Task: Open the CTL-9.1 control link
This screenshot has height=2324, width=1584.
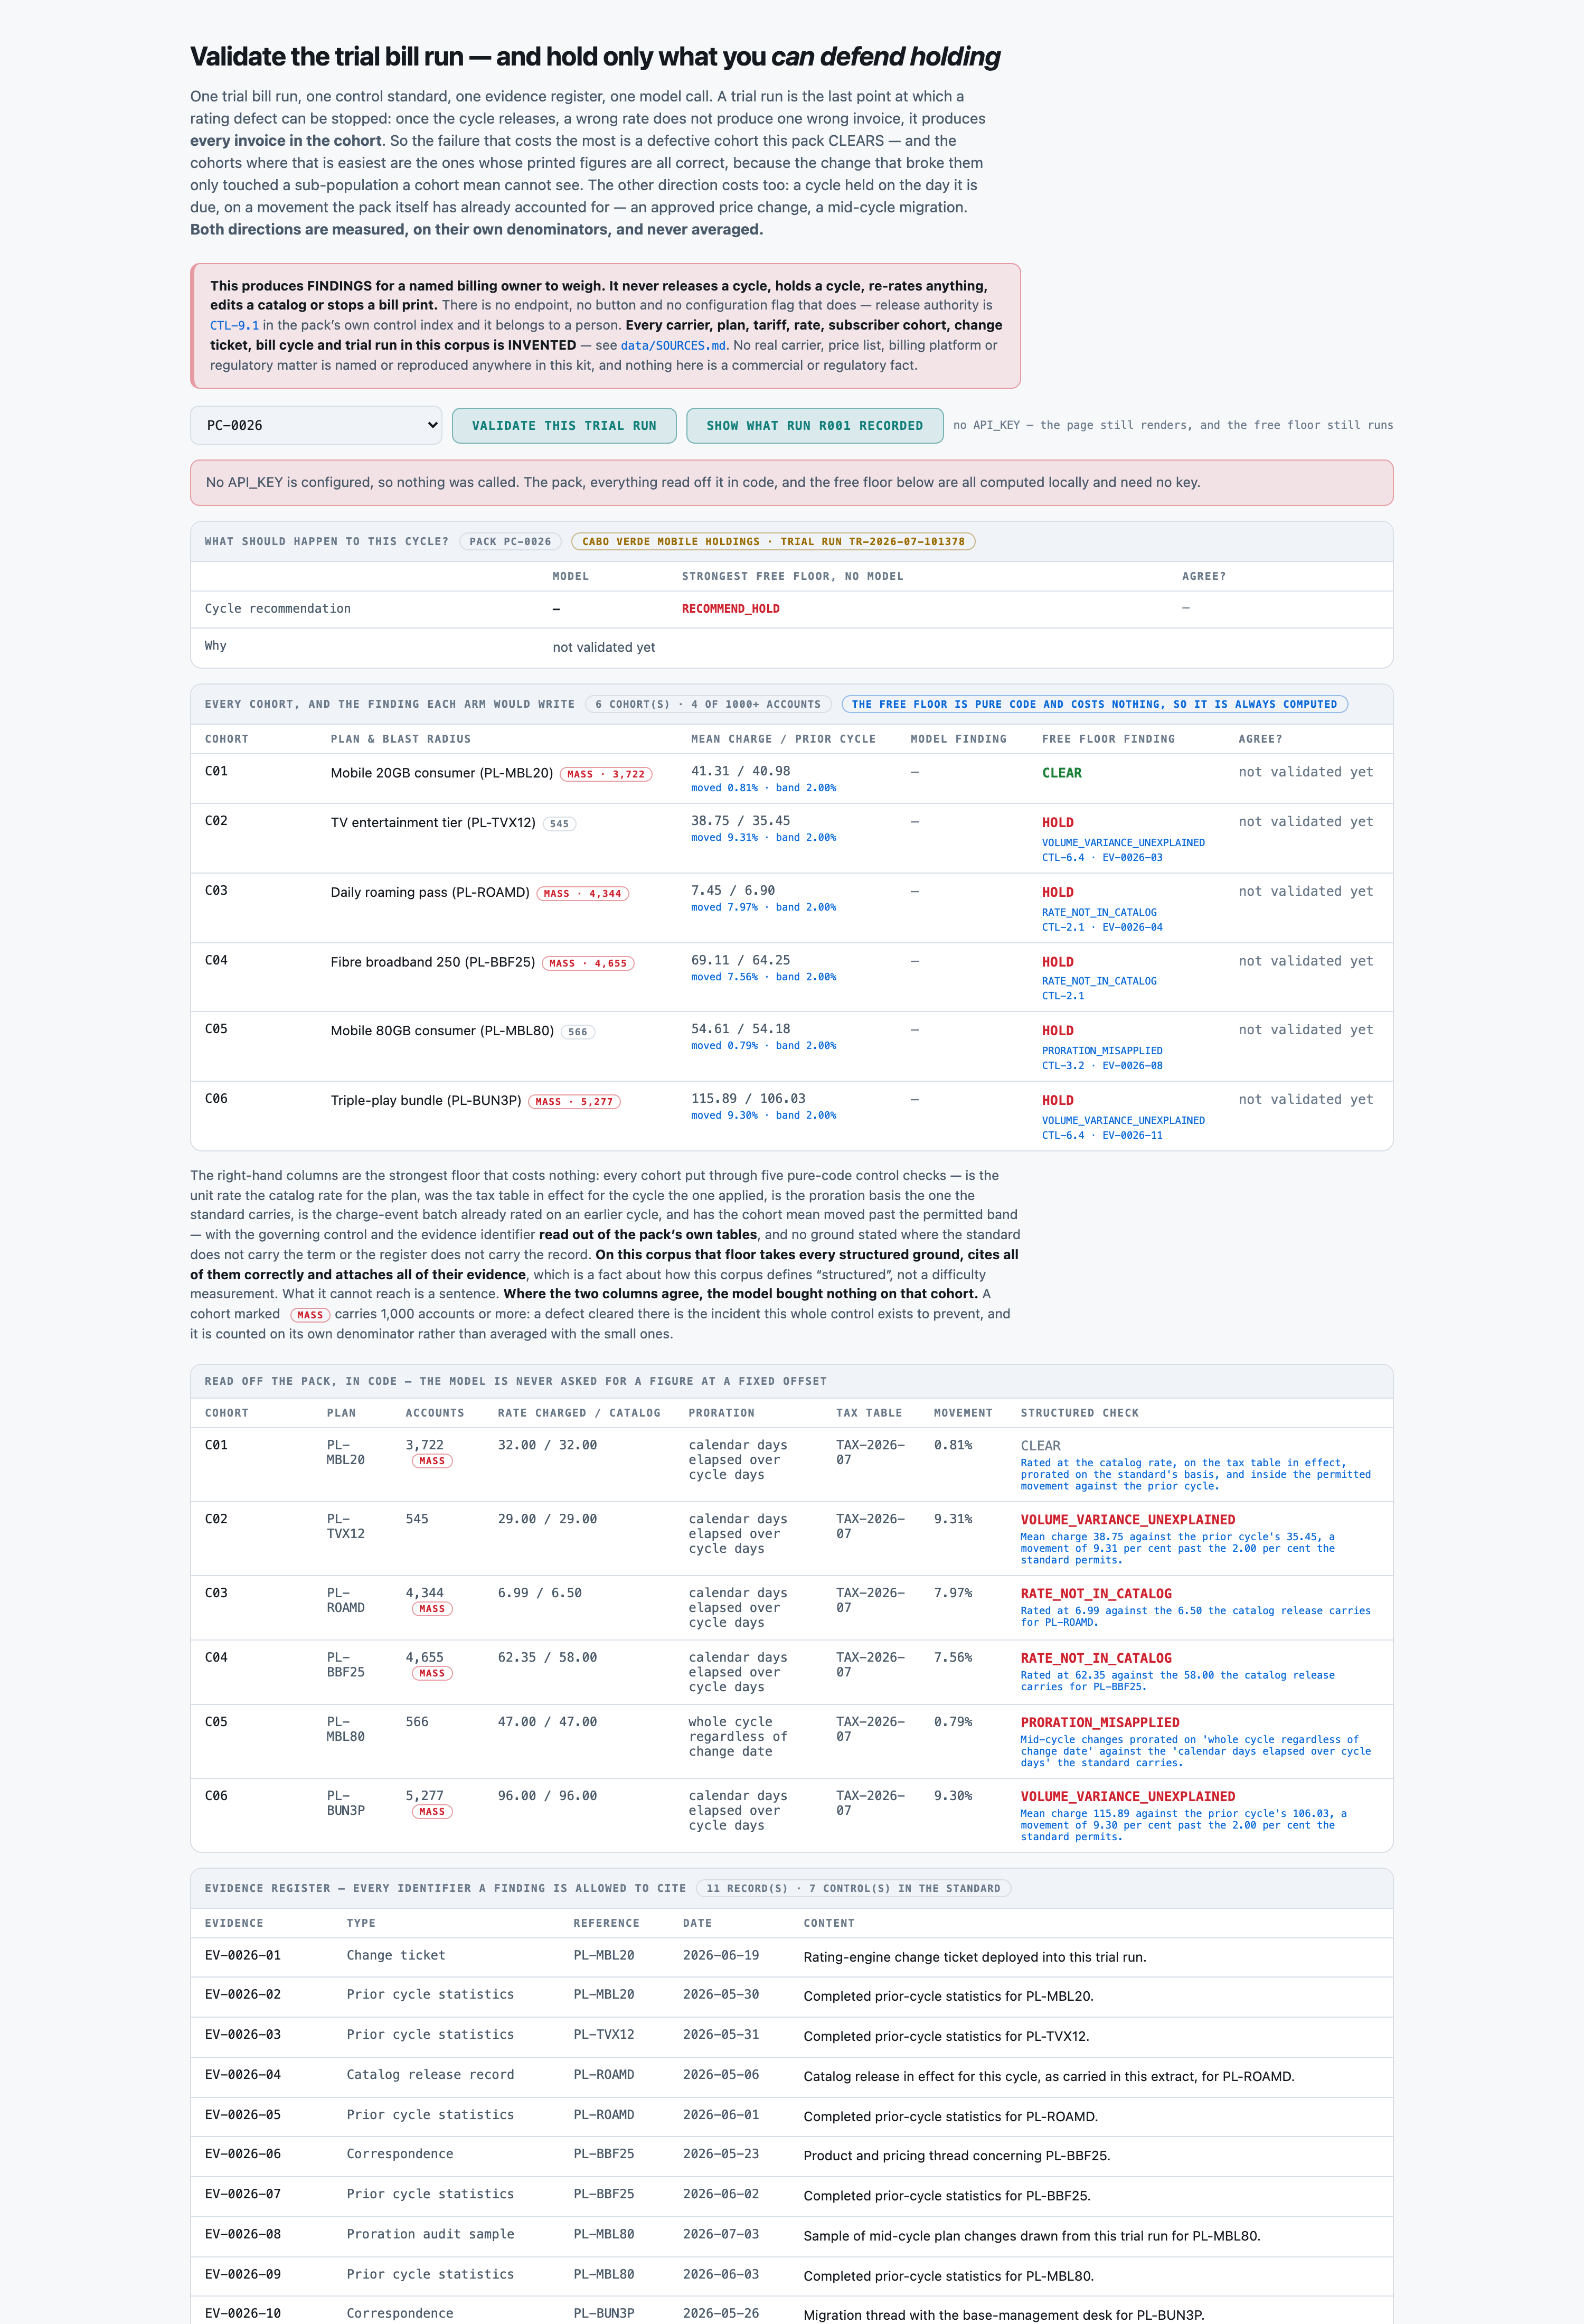Action: click(234, 325)
